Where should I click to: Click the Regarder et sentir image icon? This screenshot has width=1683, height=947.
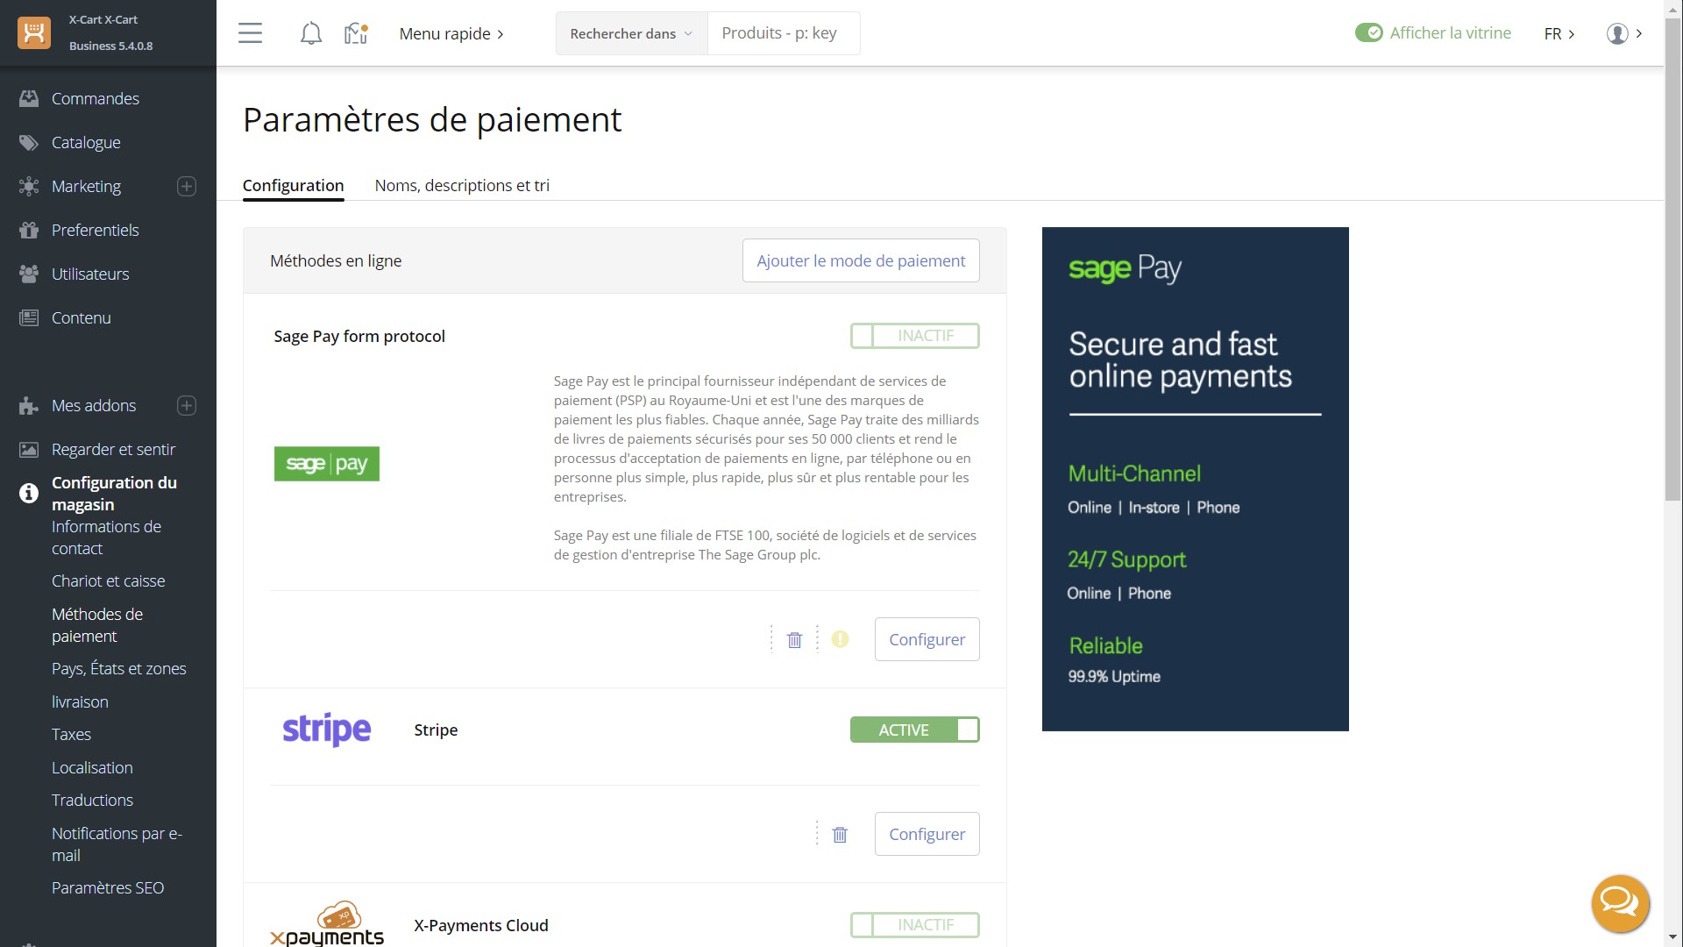click(29, 449)
